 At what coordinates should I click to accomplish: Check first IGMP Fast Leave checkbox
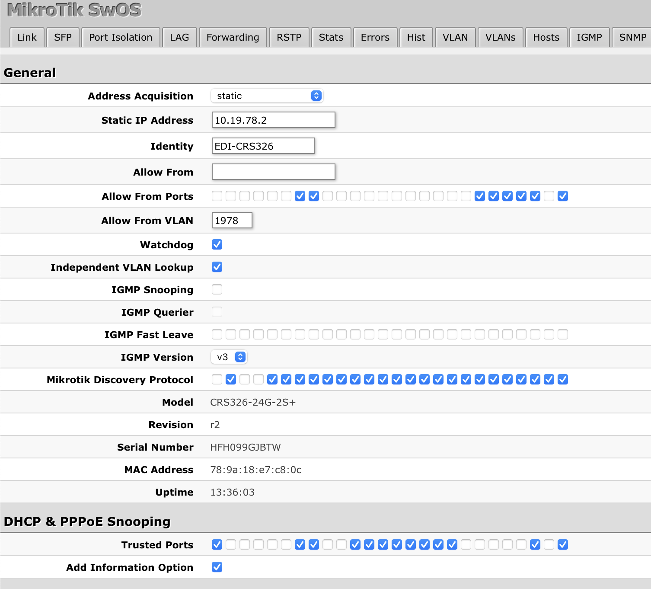[x=217, y=334]
